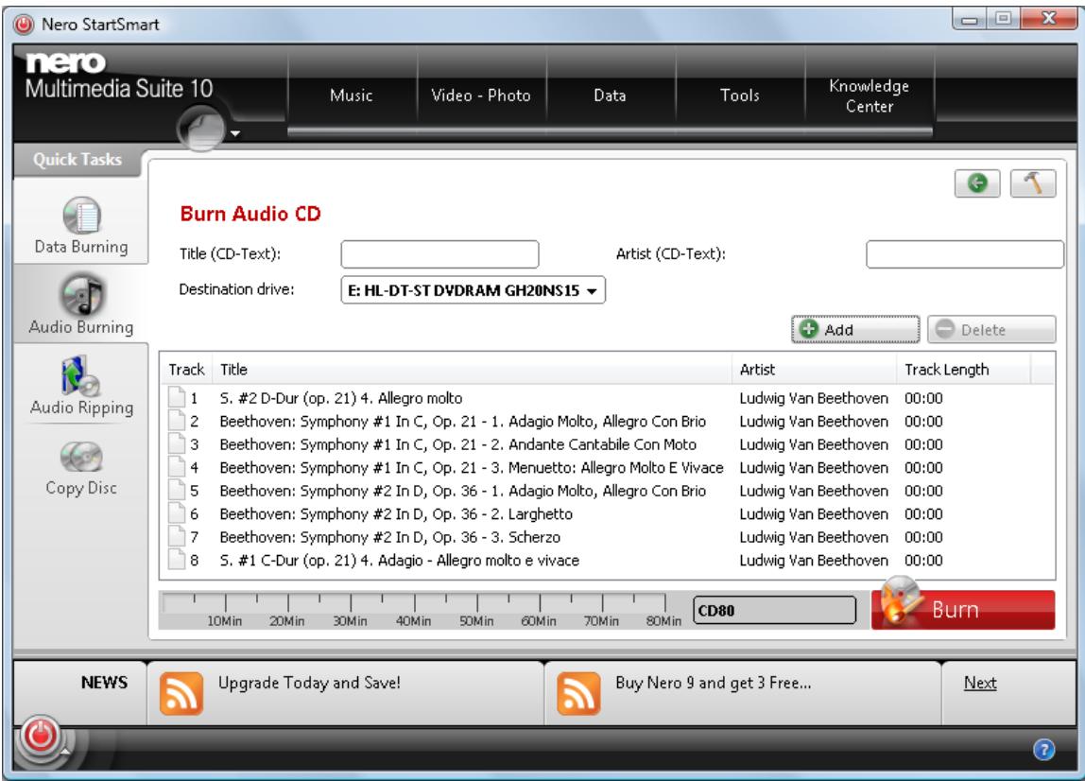Open the Video - Photo tab
Image resolution: width=1085 pixels, height=781 pixels.
481,95
